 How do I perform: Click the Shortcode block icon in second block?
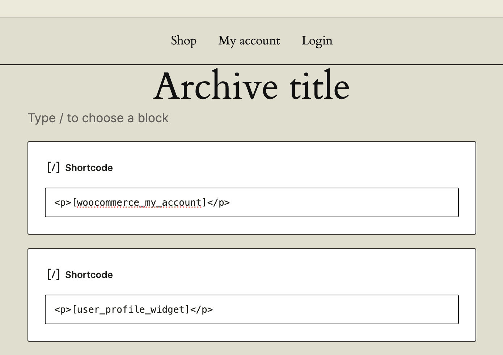click(x=54, y=274)
